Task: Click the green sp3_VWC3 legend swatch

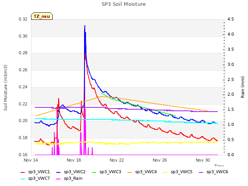Action: click(94, 172)
